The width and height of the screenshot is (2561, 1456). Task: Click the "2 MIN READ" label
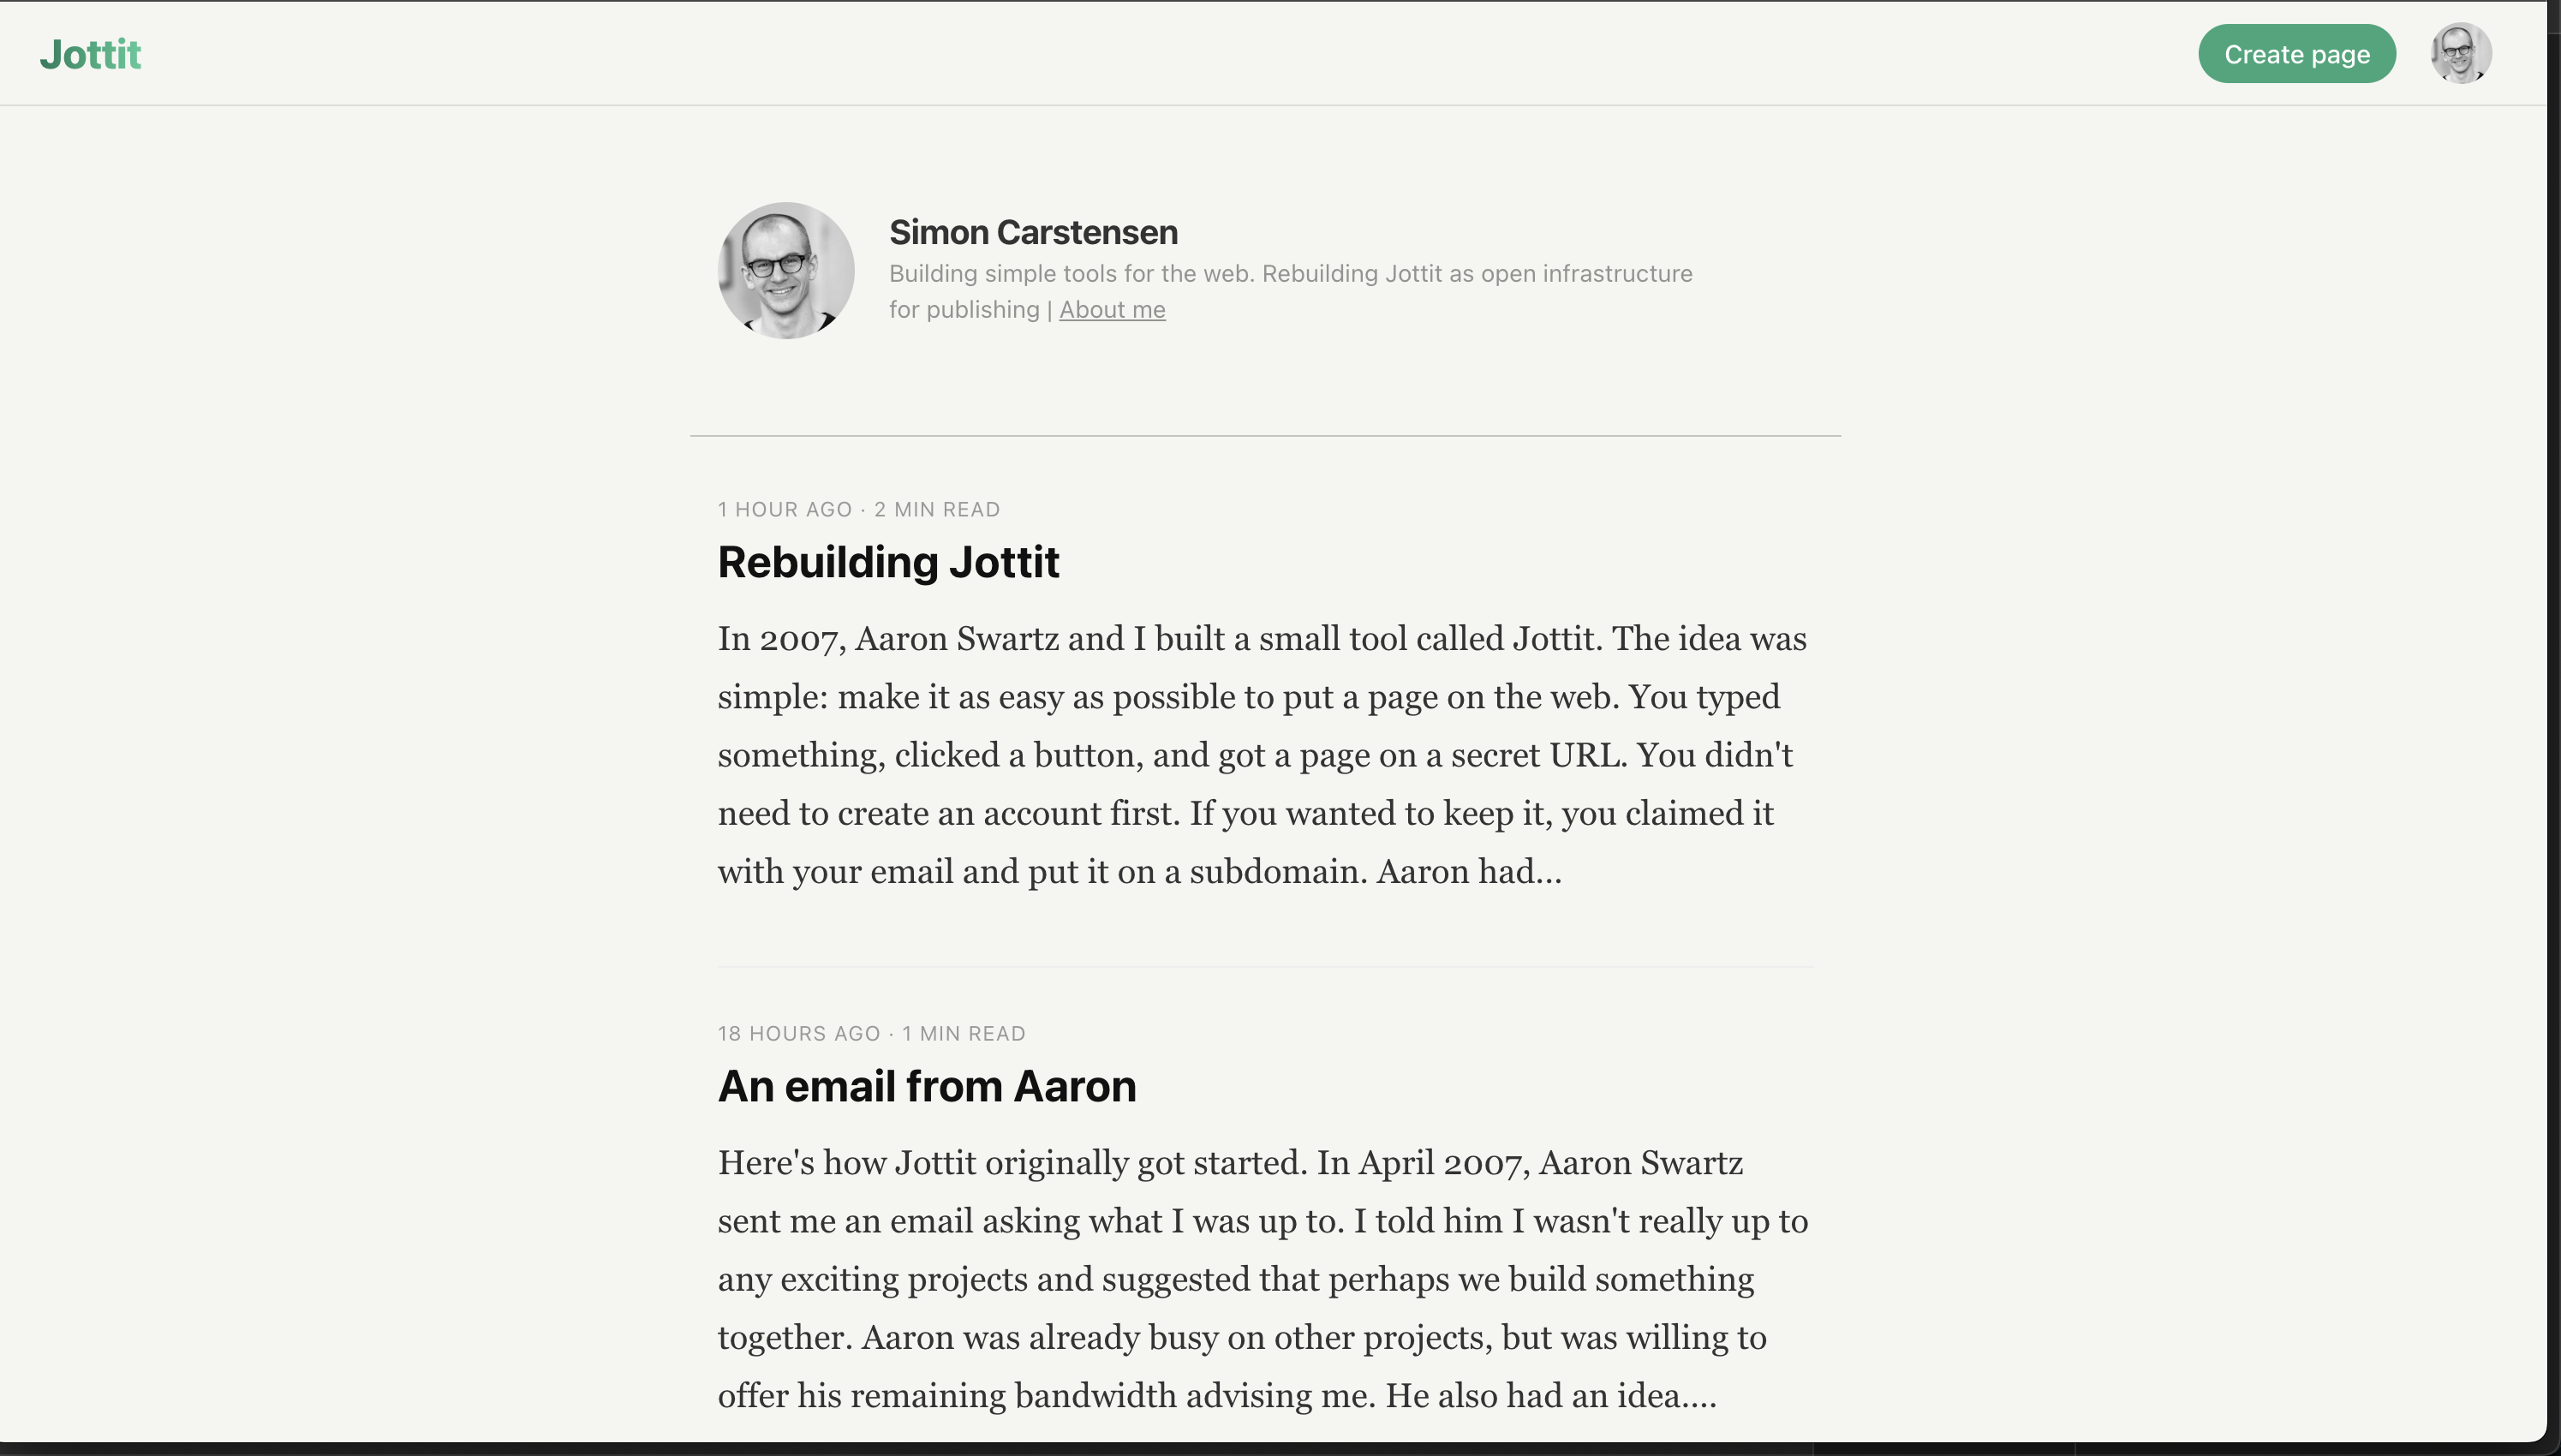[x=937, y=510]
